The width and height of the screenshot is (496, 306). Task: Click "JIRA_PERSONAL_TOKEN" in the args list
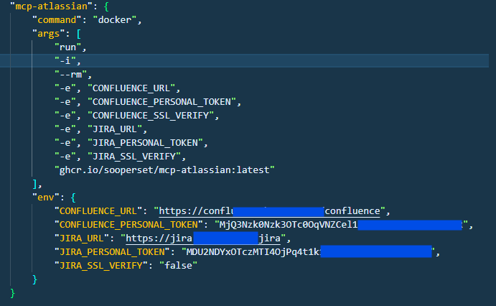tap(145, 143)
